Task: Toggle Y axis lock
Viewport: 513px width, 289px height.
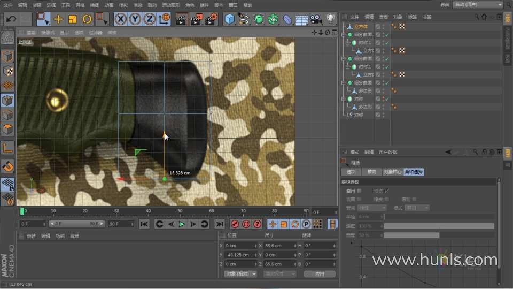Action: [x=135, y=19]
